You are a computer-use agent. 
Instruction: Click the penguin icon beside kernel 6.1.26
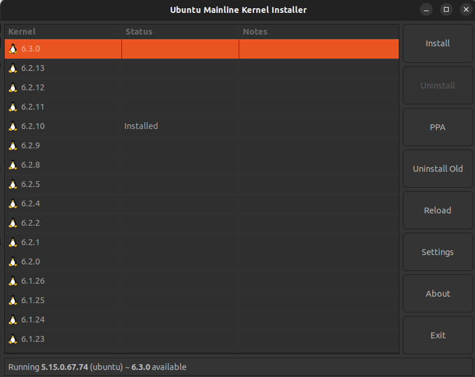[13, 281]
